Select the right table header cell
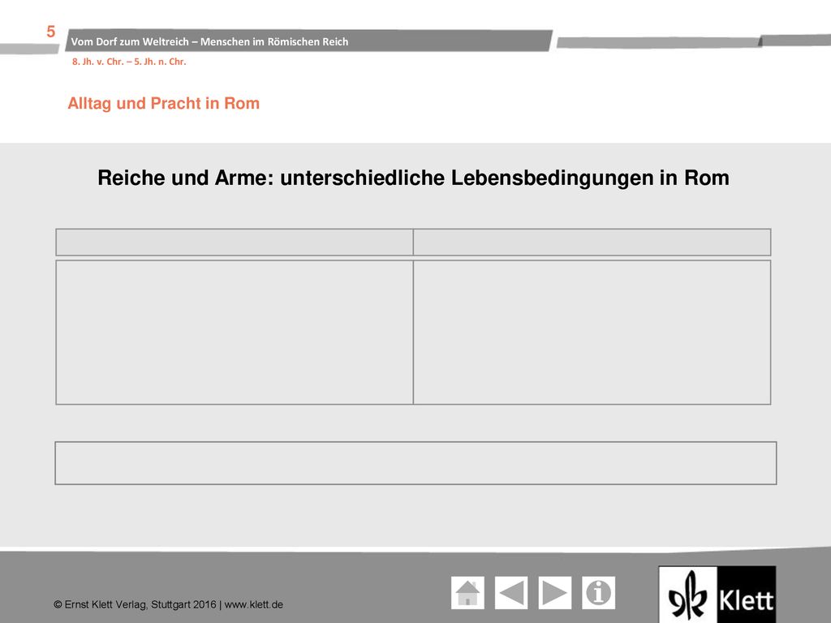This screenshot has height=623, width=831. 592,242
